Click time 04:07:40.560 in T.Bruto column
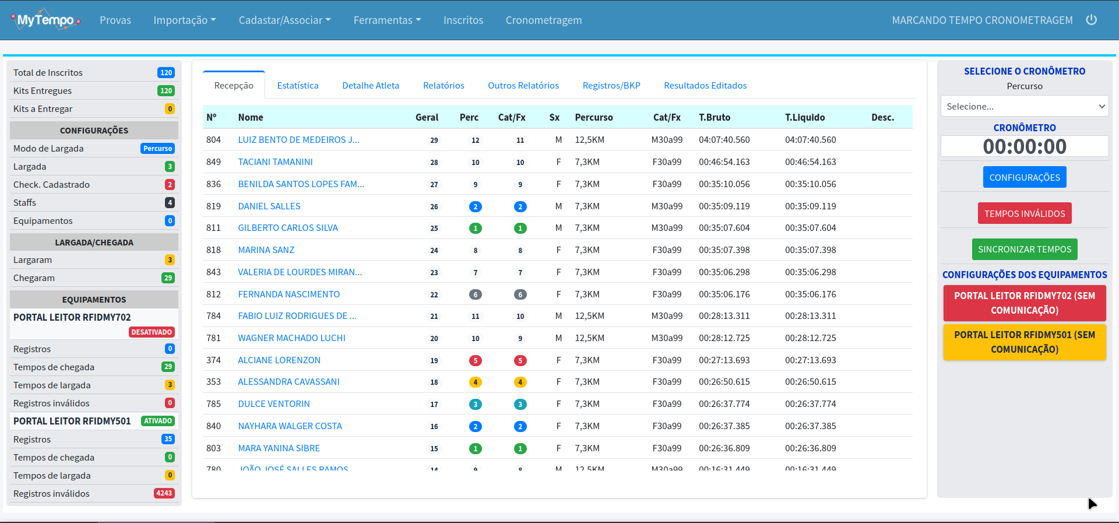The width and height of the screenshot is (1119, 523). coord(724,140)
